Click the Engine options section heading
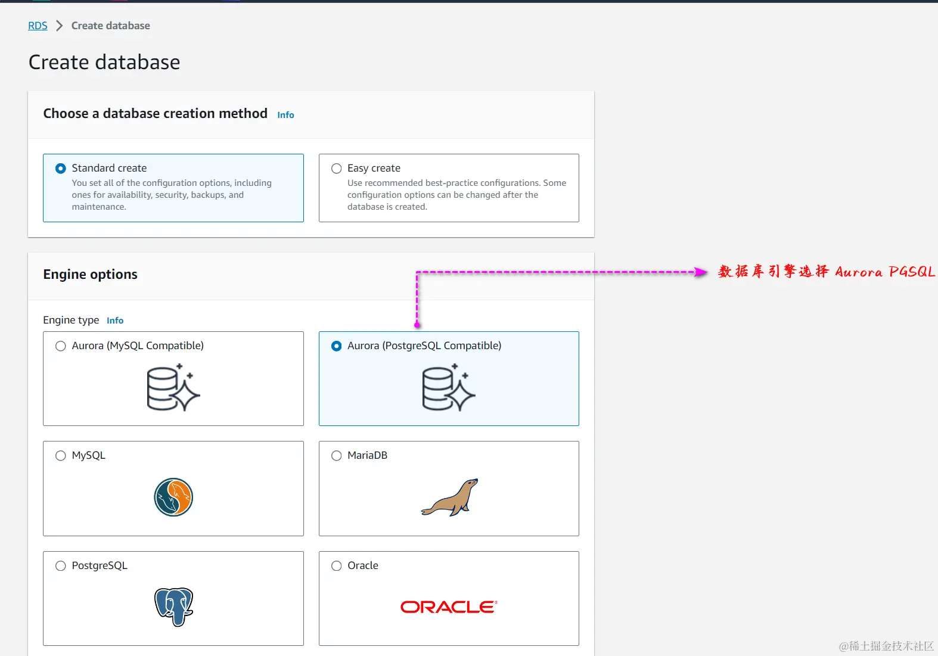The width and height of the screenshot is (938, 656). (90, 274)
